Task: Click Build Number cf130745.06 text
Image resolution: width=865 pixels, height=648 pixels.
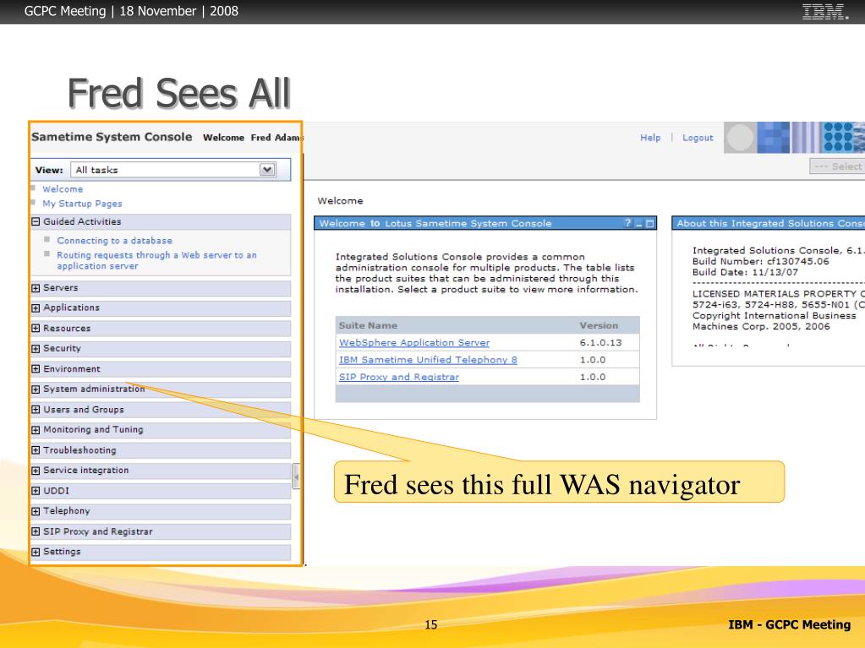Action: pyautogui.click(x=761, y=261)
